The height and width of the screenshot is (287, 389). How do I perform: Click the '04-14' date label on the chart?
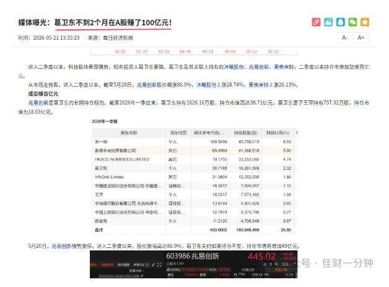coord(208,51)
